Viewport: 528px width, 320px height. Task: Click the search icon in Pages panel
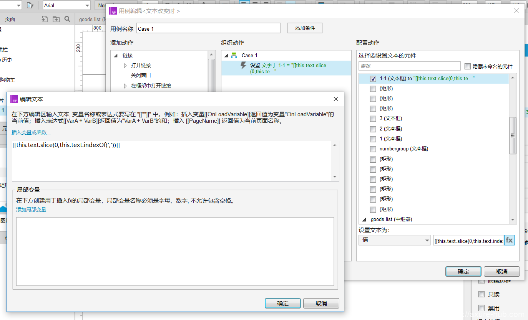point(67,19)
